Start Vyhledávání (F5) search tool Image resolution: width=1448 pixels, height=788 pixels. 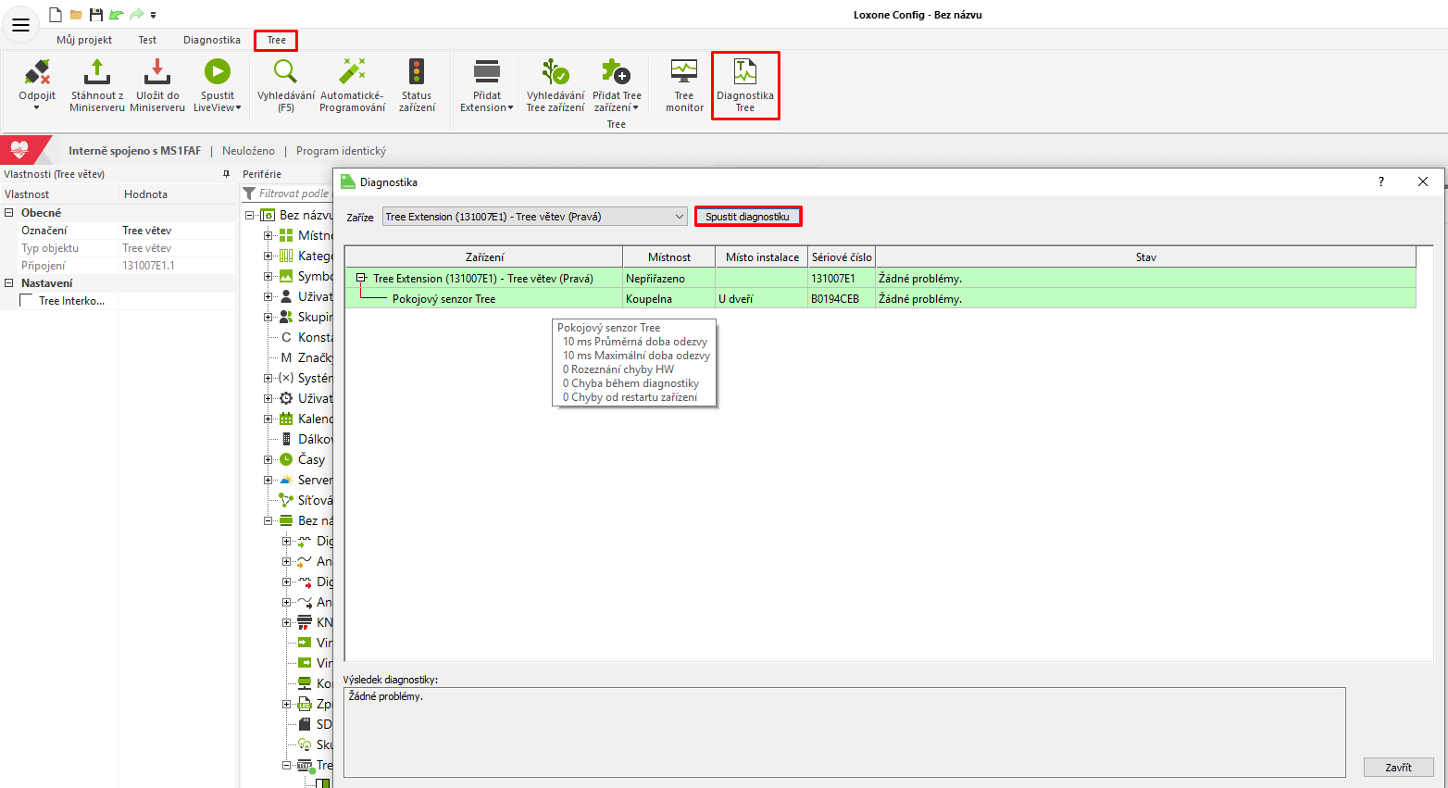click(x=285, y=73)
